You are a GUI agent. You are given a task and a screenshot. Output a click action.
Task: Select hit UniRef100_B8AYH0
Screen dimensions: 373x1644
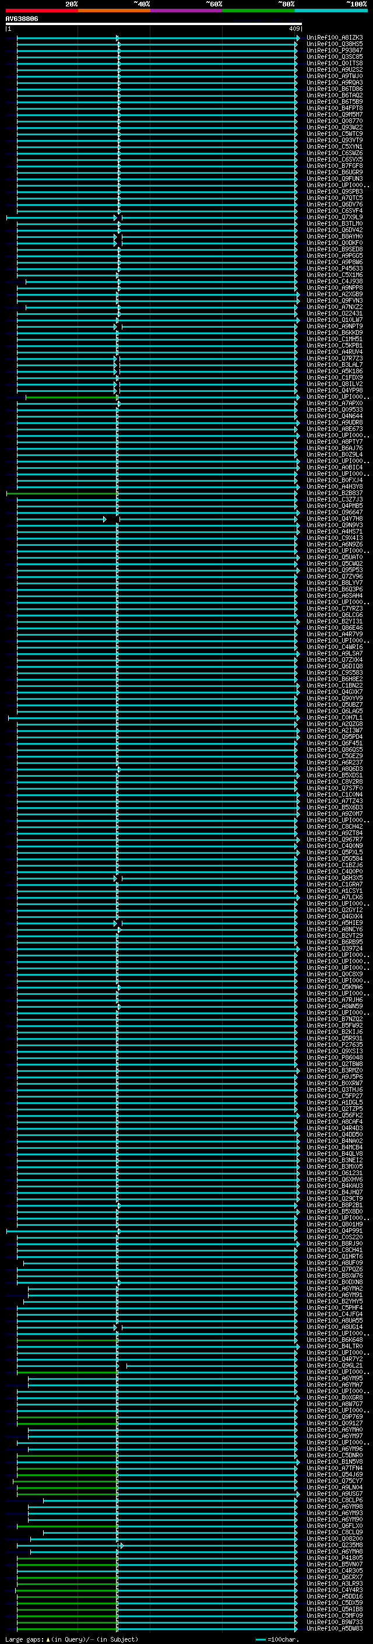coord(335,237)
